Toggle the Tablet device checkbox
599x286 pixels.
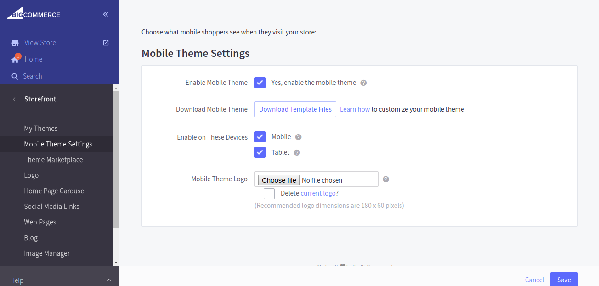tap(260, 152)
